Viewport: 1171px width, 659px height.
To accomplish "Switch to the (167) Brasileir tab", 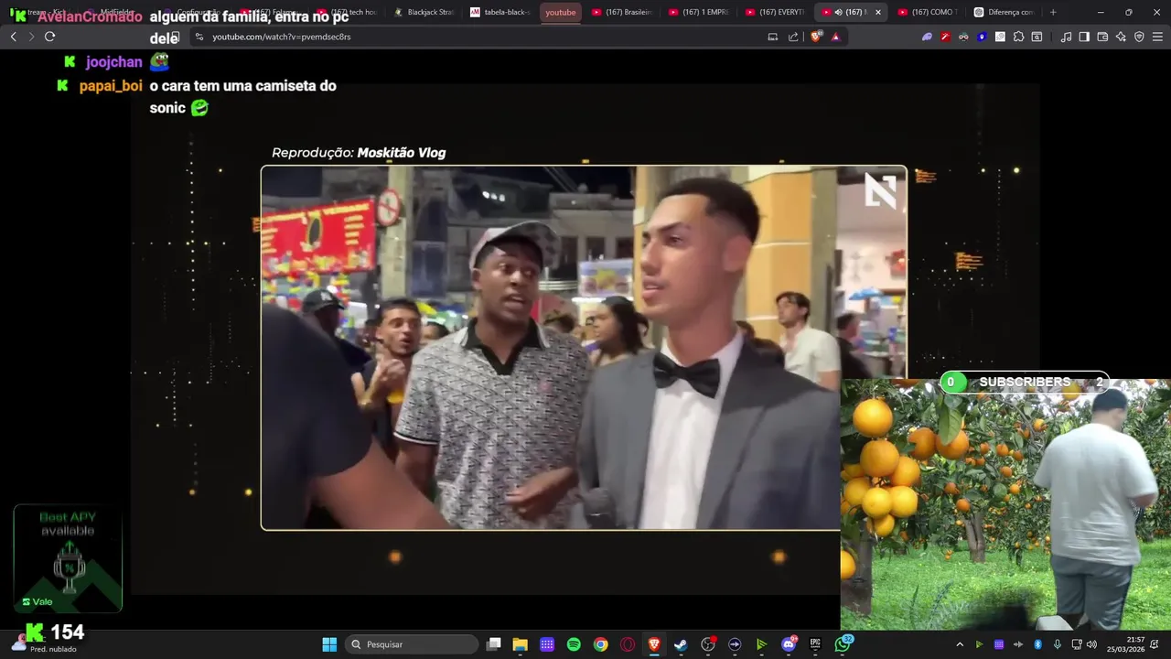I will pyautogui.click(x=622, y=12).
